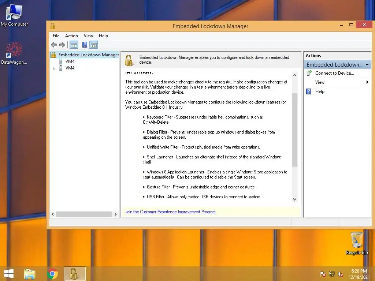Launch Google Chrome from taskbar
The width and height of the screenshot is (375, 281).
click(52, 274)
